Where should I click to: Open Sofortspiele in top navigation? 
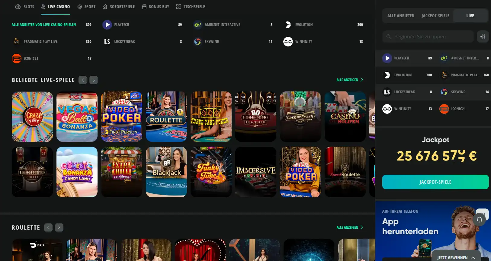(119, 7)
